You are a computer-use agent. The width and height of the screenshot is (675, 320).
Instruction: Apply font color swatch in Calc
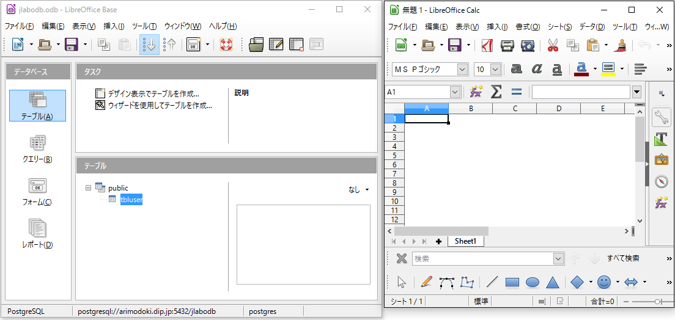581,69
